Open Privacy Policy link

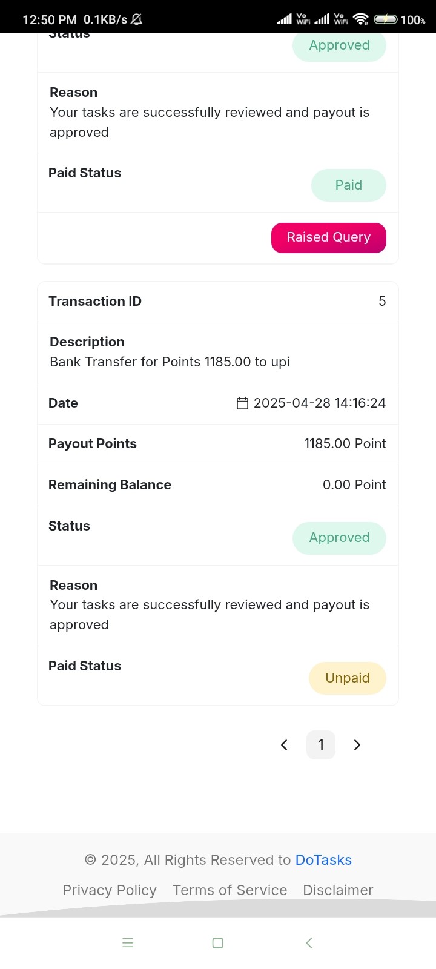[x=110, y=890]
